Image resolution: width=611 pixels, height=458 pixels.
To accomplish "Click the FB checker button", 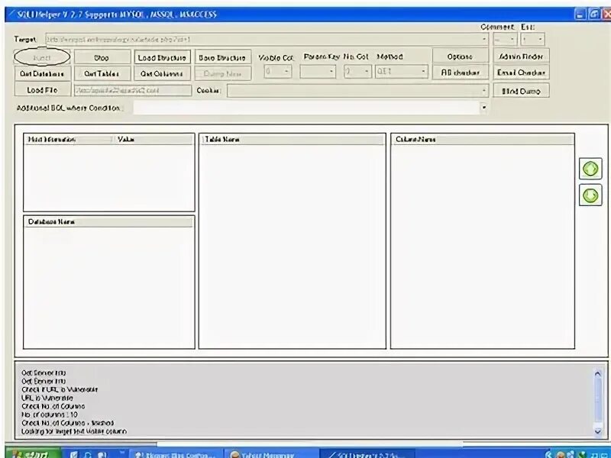I will [461, 73].
